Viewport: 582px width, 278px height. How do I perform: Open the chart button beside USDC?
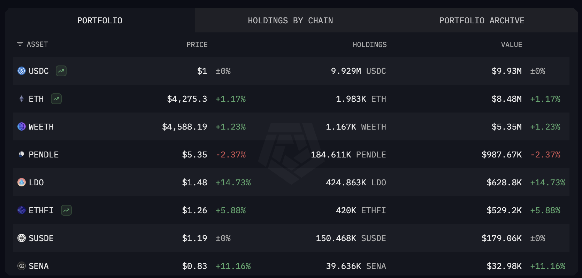[61, 71]
